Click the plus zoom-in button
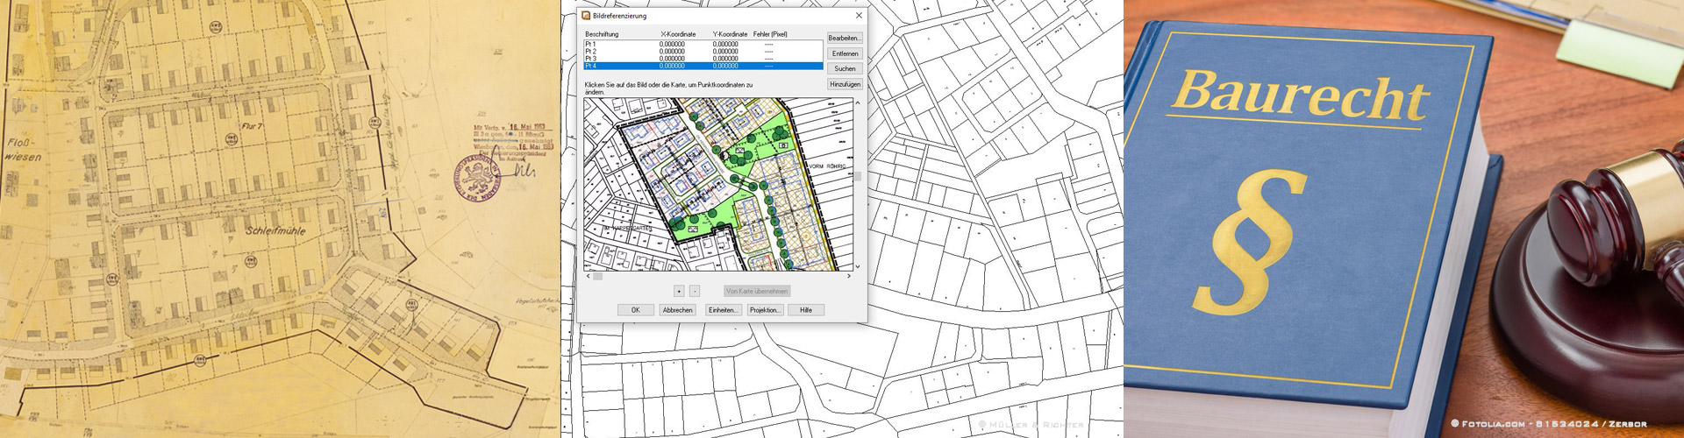Screen dimensions: 1684x438 point(679,291)
